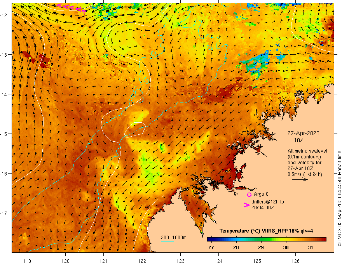
Task: Click latitude axis label '-12'
Action: pyautogui.click(x=4, y=15)
